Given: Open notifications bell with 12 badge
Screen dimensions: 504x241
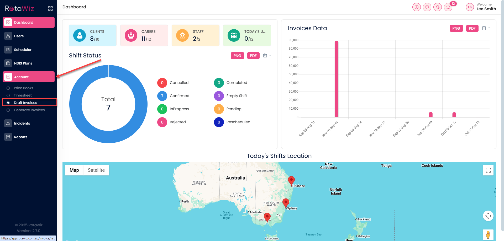Looking at the screenshot, I should tap(448, 7).
